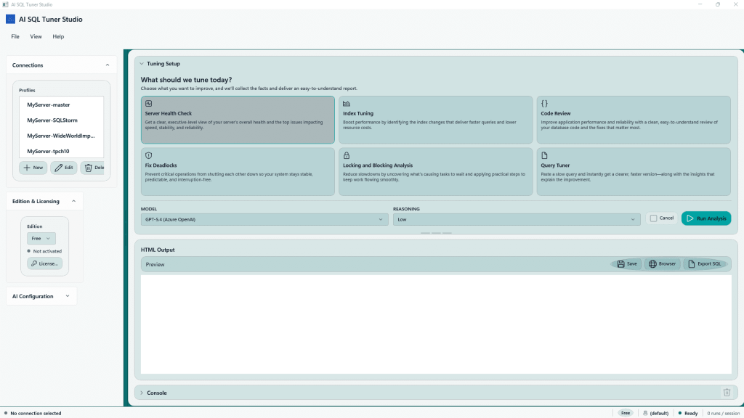Clear console using the trash icon
The width and height of the screenshot is (744, 418).
pyautogui.click(x=727, y=393)
